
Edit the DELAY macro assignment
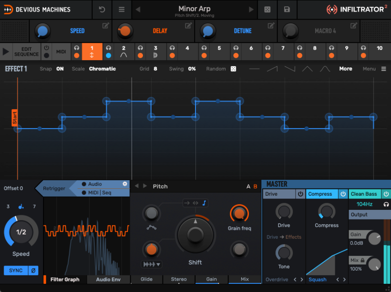188,26
